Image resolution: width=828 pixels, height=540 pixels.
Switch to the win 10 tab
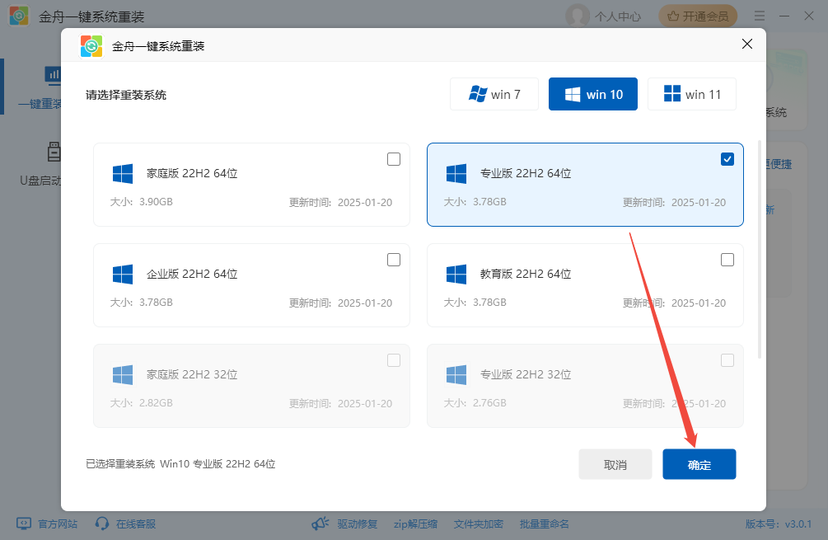click(x=593, y=94)
